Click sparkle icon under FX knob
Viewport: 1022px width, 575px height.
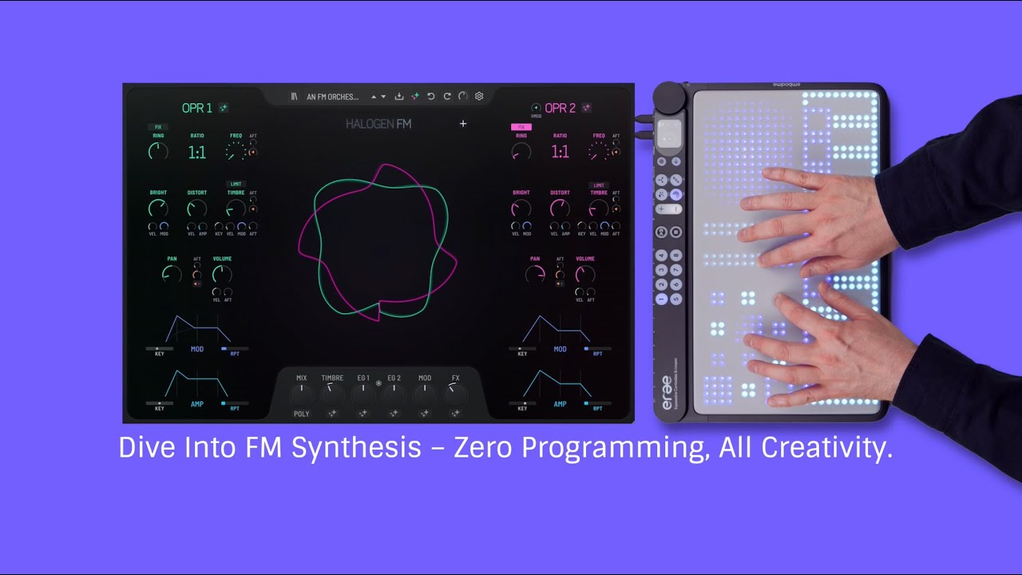pos(456,414)
